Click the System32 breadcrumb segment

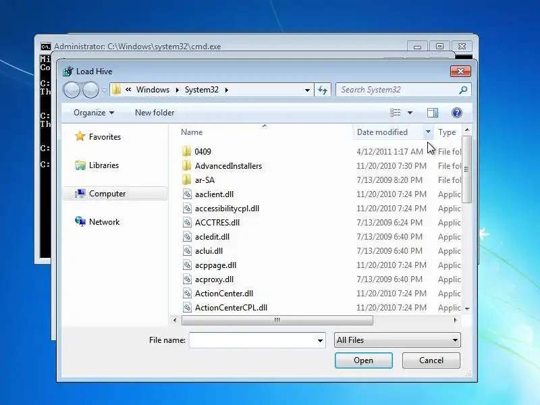pyautogui.click(x=201, y=90)
